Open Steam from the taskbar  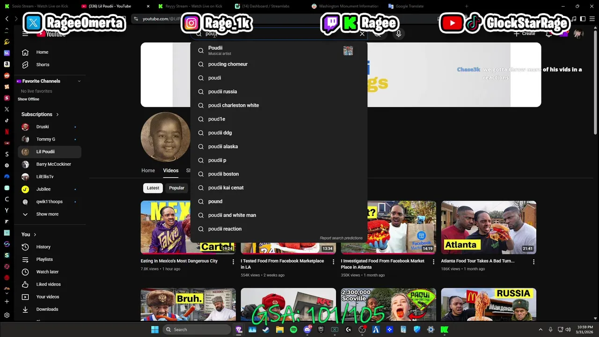(266, 330)
